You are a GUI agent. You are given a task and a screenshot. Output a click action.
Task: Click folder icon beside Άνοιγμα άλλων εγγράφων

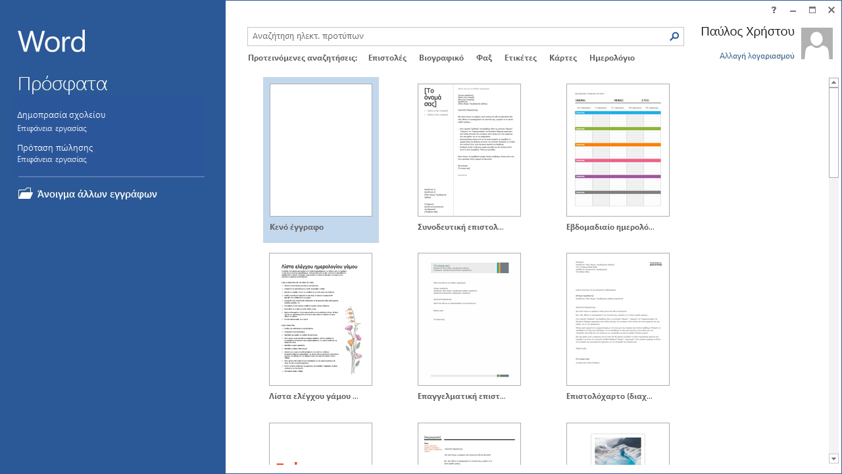point(25,194)
